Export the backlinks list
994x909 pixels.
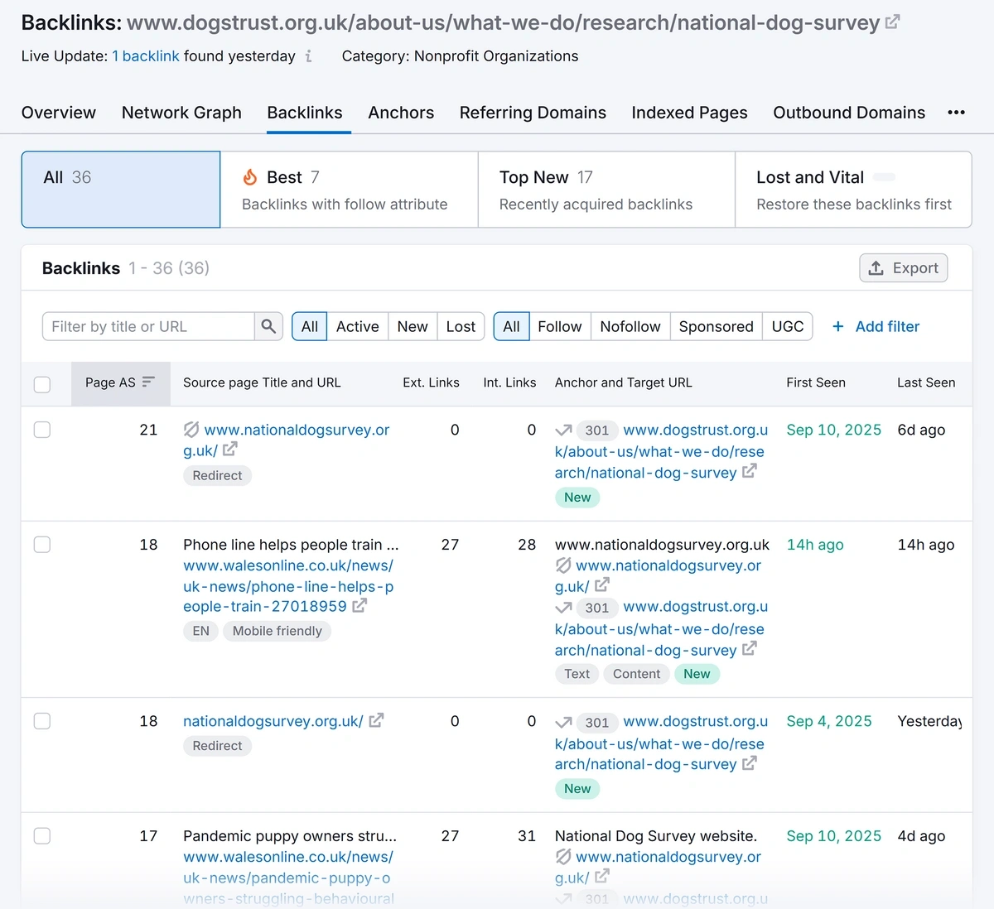904,268
